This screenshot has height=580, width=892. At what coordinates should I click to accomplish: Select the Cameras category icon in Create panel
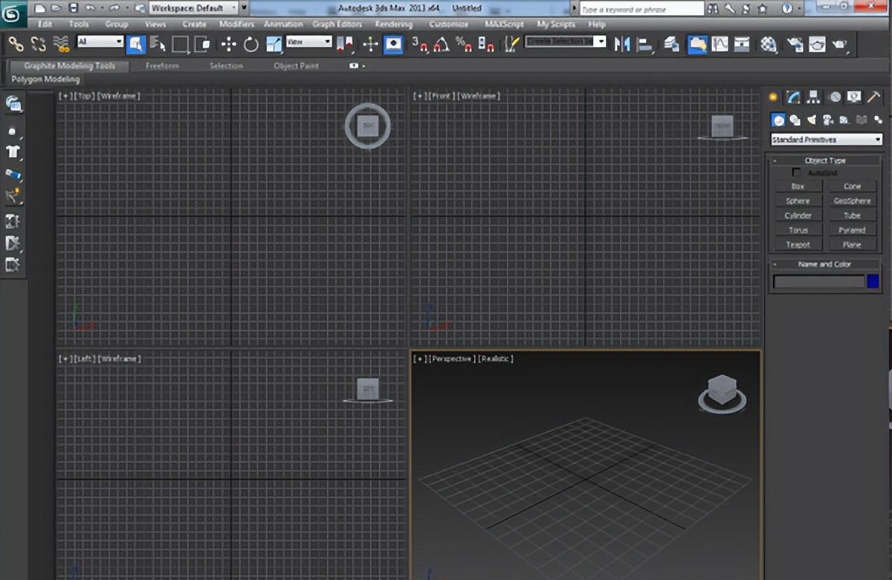pyautogui.click(x=828, y=120)
